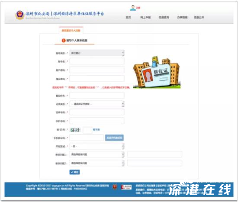This screenshot has width=238, height=202.
Task: Expand the district (所在区域) dropdown
Action: [97, 146]
